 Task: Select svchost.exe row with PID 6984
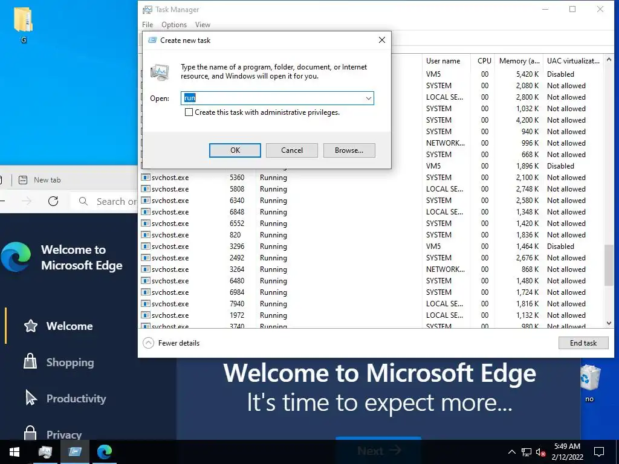372,292
